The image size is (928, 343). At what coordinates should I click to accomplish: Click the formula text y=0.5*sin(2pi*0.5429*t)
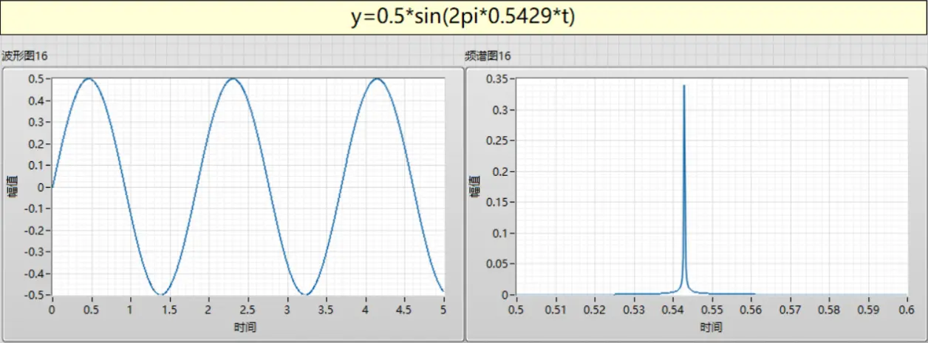(x=463, y=17)
